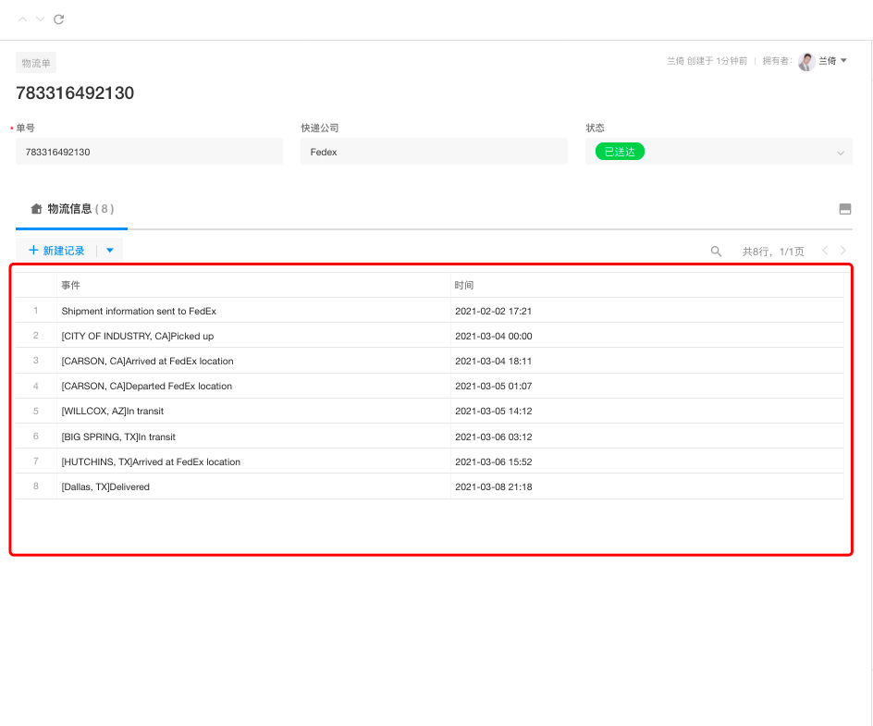Click next page arrow in pagination

(x=842, y=251)
